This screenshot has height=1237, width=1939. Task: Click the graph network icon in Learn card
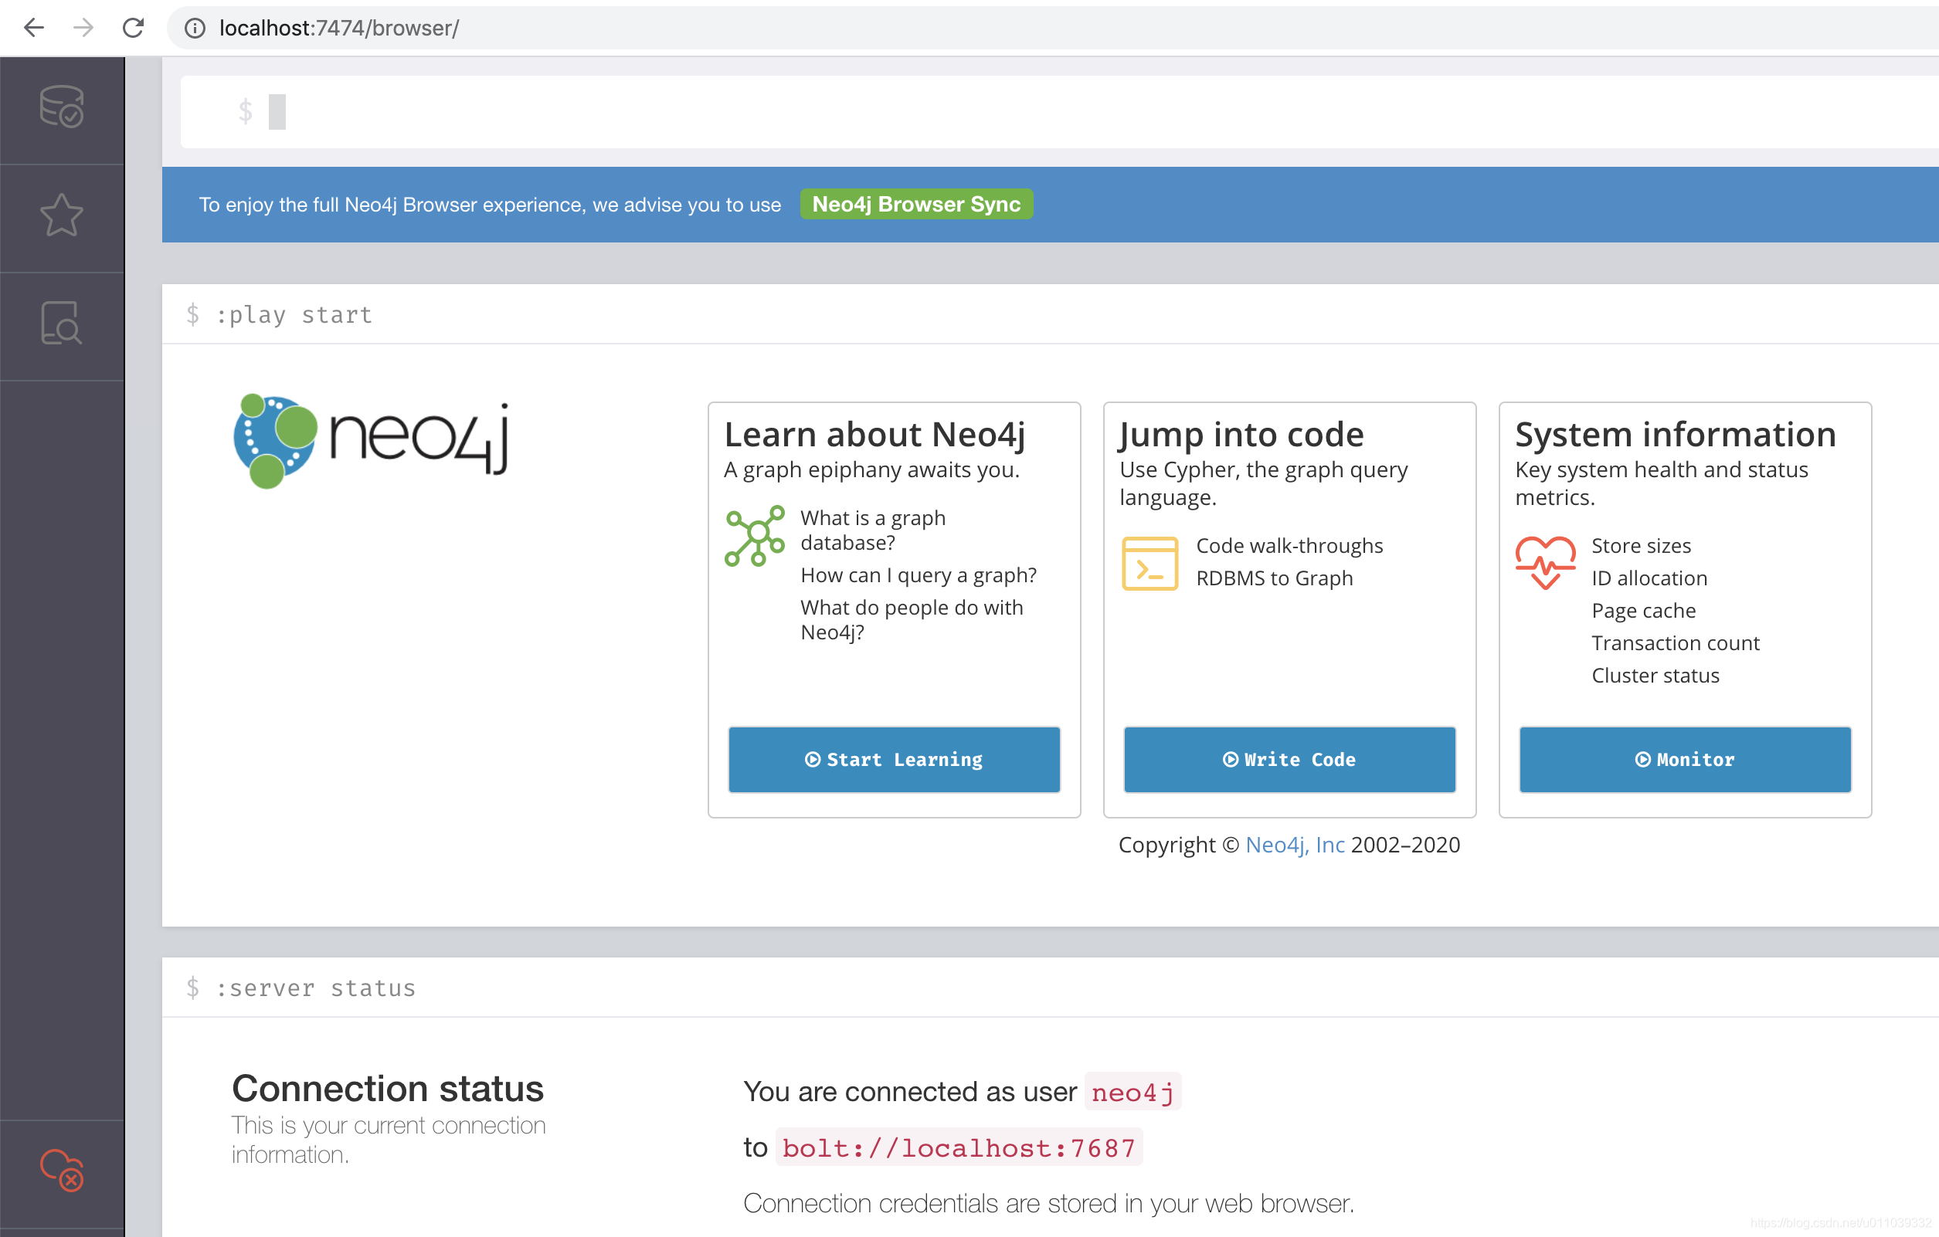click(756, 536)
